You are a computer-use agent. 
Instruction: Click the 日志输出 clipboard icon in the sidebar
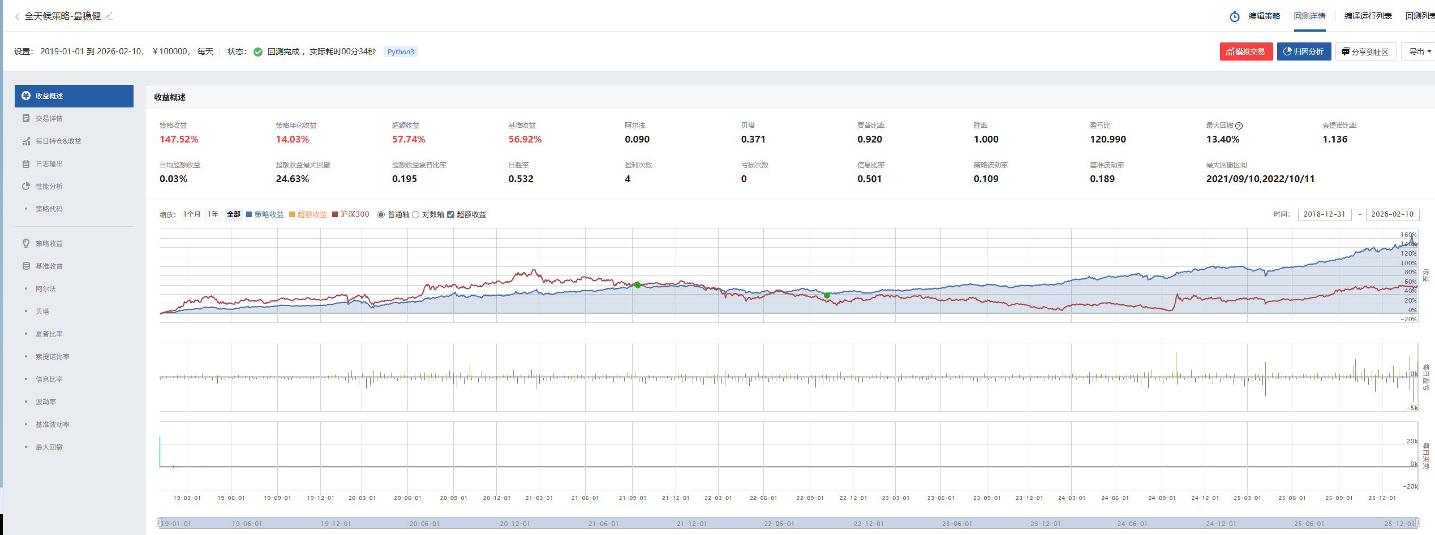(x=26, y=163)
